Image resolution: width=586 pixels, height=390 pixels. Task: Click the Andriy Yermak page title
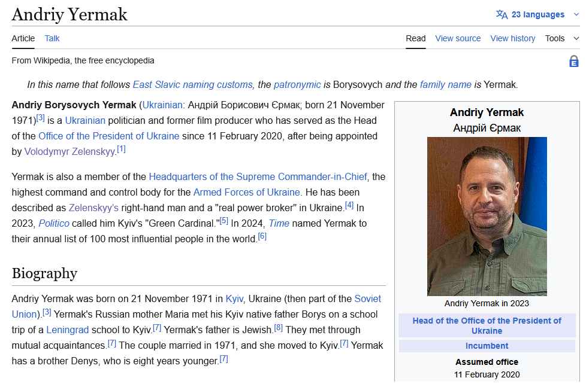coord(70,14)
